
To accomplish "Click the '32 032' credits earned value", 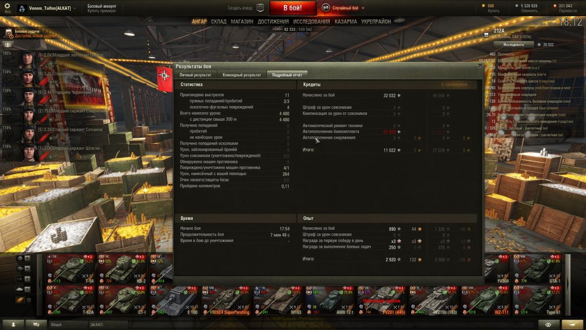I will click(389, 95).
